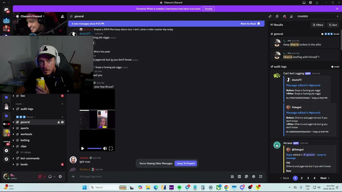342x192 pixels.
Task: Make the embedded video fullscreen
Action: point(111,149)
